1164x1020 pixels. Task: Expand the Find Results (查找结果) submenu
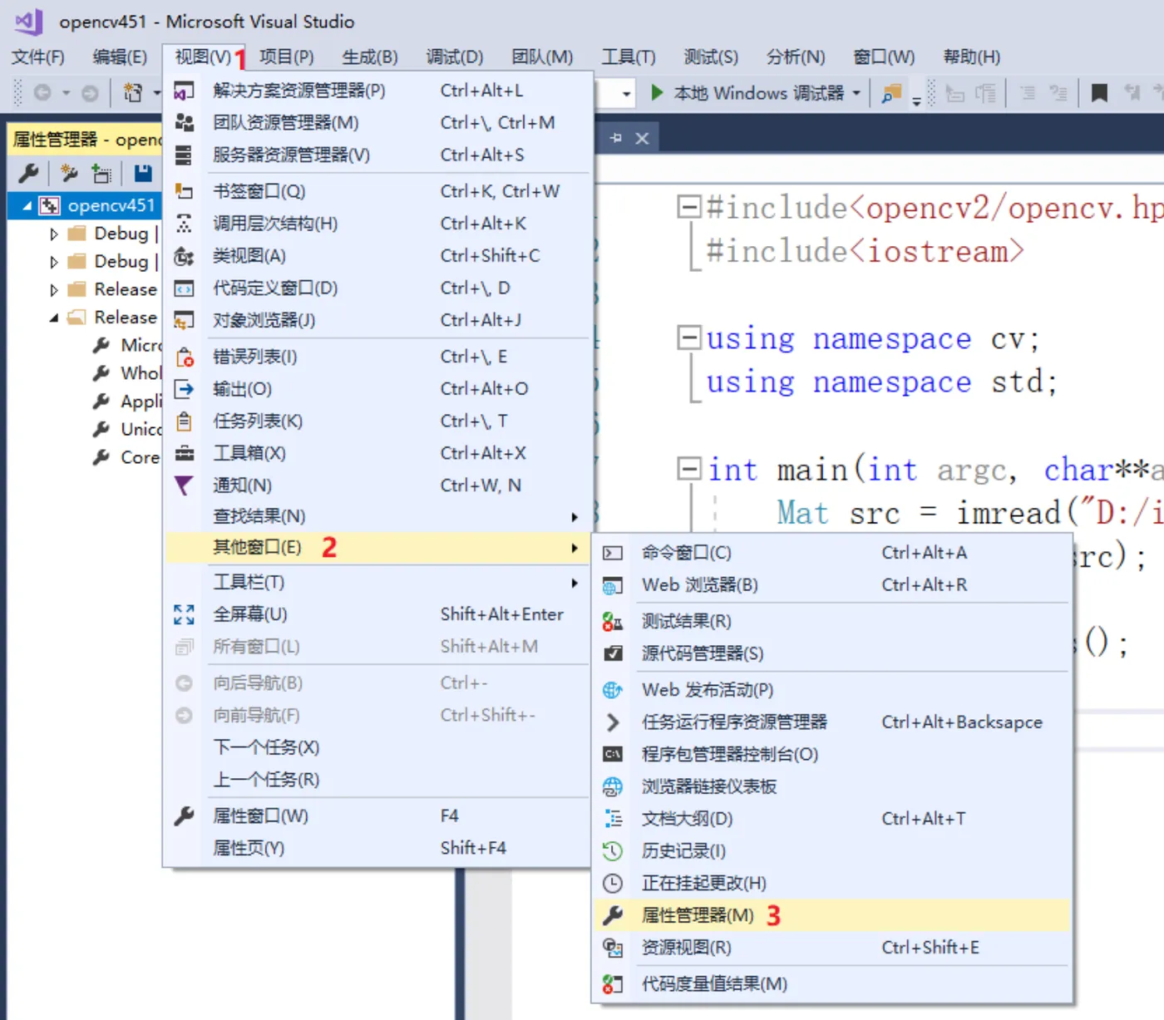378,517
